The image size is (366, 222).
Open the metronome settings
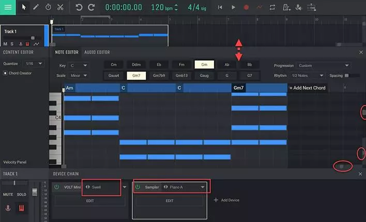coord(286,7)
